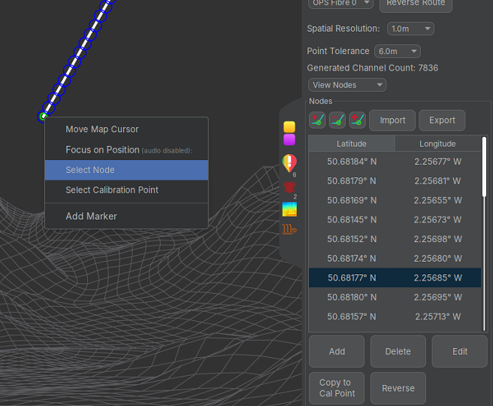Open the red alarm bell icon showing 2

click(289, 188)
